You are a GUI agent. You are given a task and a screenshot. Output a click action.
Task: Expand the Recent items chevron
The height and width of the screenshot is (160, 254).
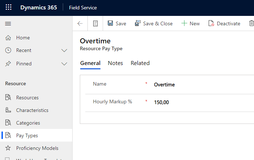(x=64, y=51)
